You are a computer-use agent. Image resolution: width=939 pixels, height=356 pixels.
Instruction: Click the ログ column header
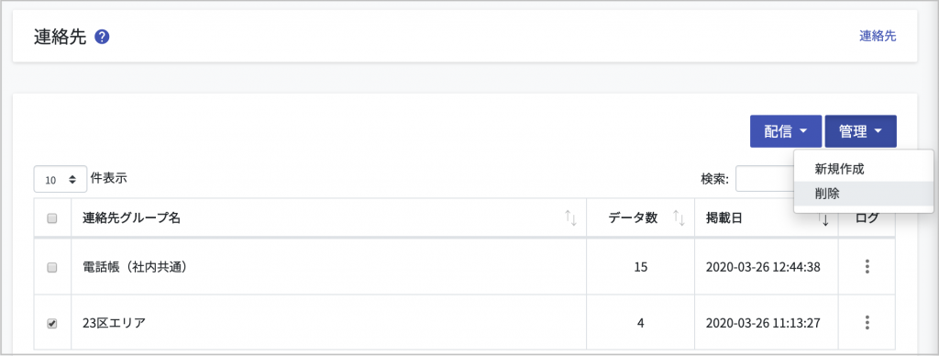pos(867,218)
